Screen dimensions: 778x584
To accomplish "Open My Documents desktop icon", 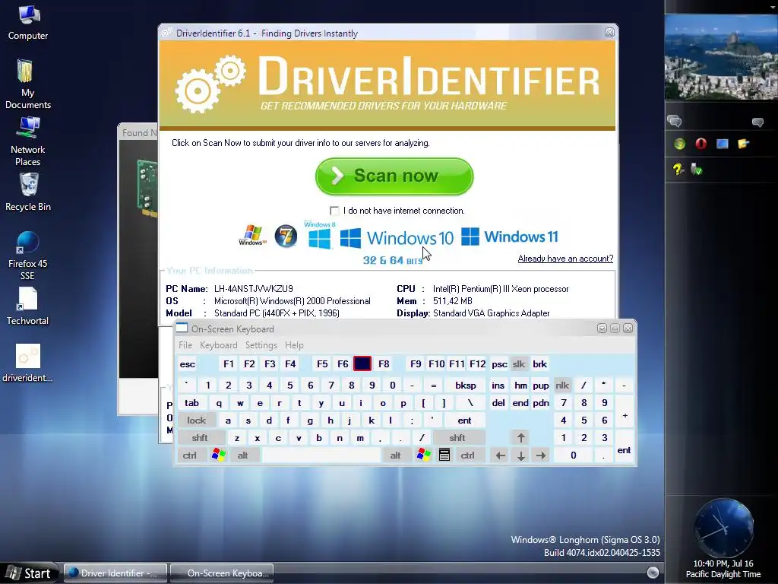I will point(28,84).
